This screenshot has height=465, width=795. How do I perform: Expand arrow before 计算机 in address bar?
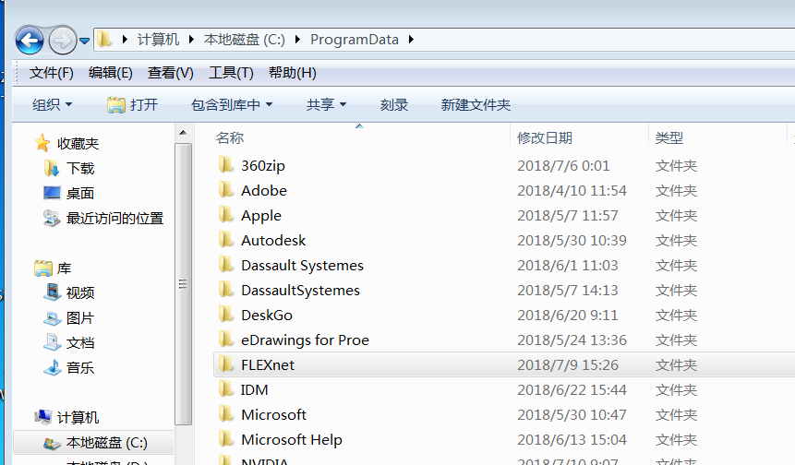click(125, 39)
